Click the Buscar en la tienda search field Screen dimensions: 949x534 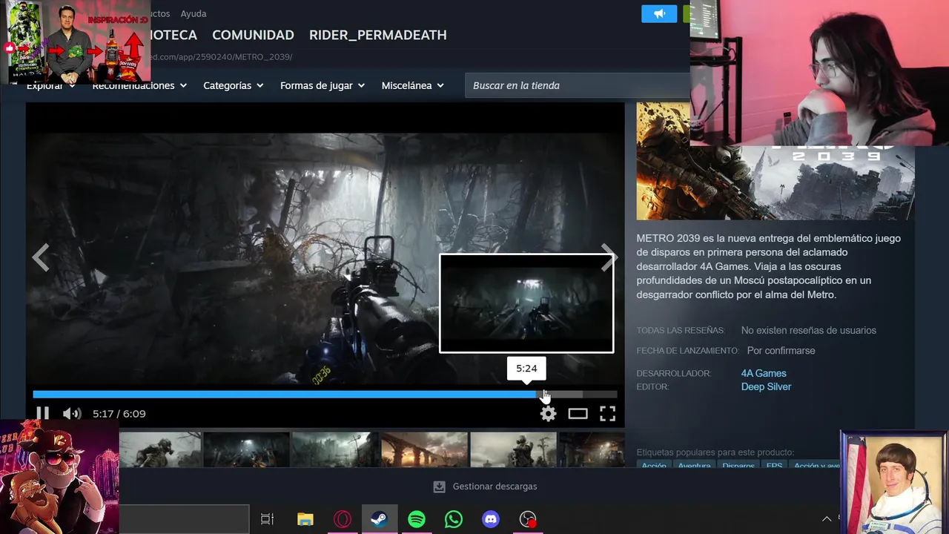click(577, 85)
